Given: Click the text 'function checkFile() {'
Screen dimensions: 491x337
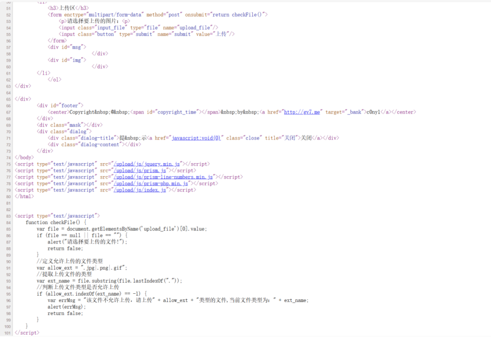Looking at the screenshot, I should click(x=56, y=222).
